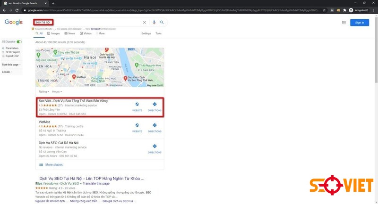
Task: Click Seo Việt red map pin
Action: click(x=125, y=78)
